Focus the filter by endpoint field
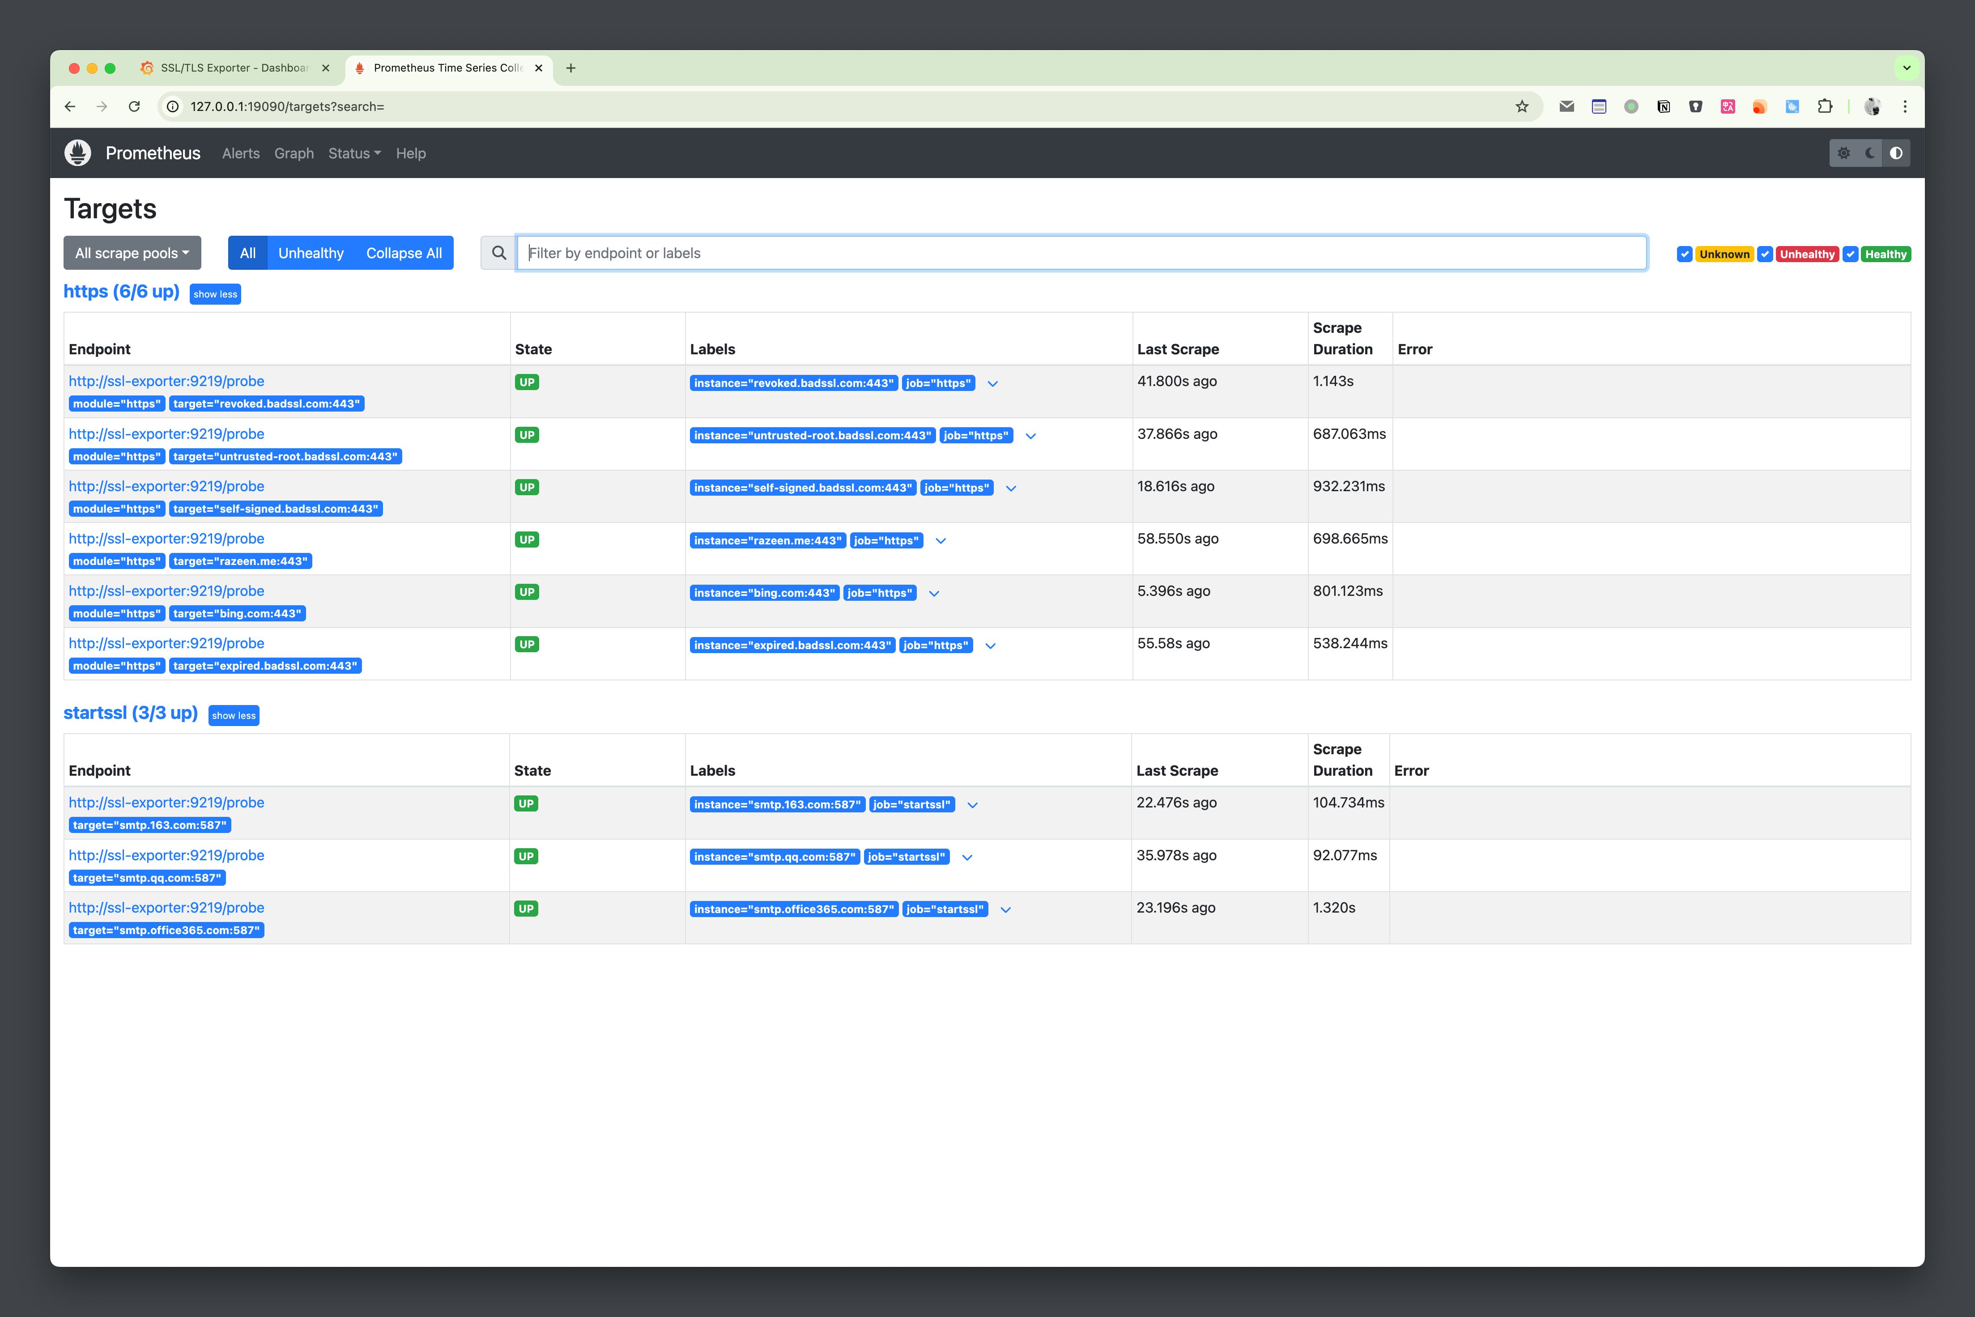The height and width of the screenshot is (1317, 1975). pyautogui.click(x=1081, y=253)
